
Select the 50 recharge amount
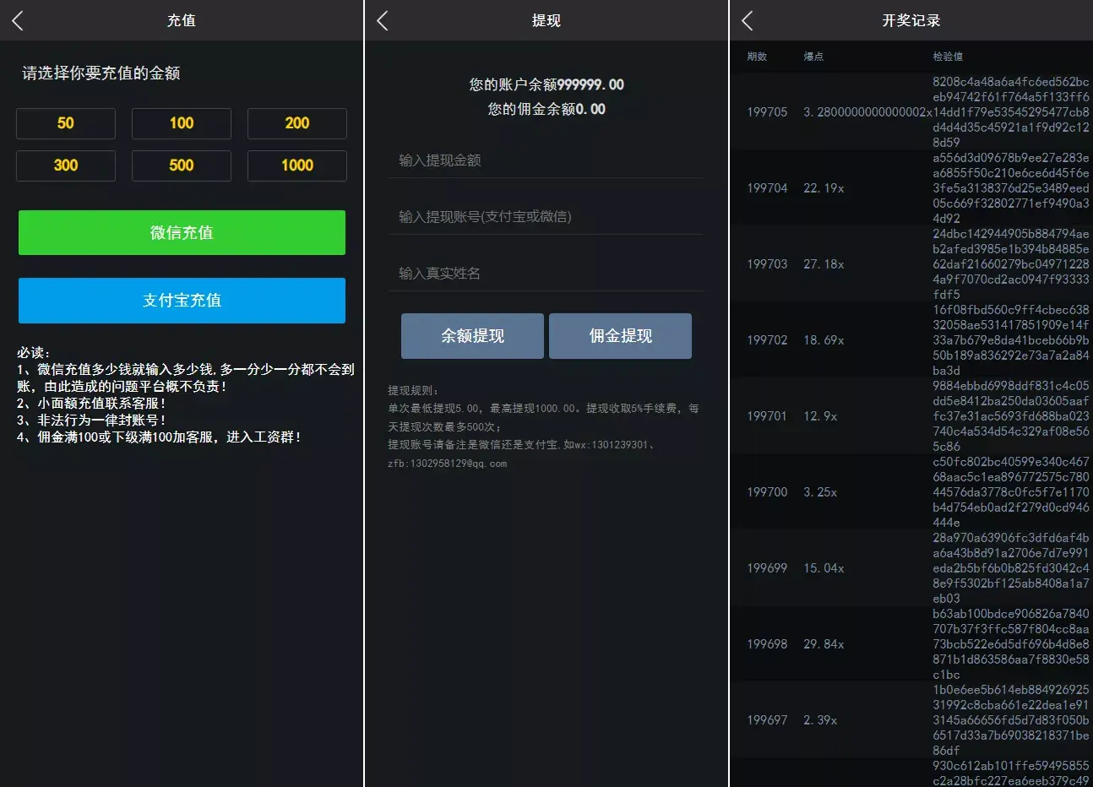[x=65, y=123]
